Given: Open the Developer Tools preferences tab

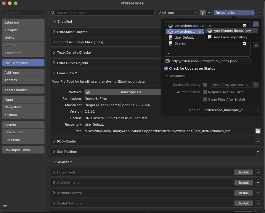Looking at the screenshot, I should 23,150.
